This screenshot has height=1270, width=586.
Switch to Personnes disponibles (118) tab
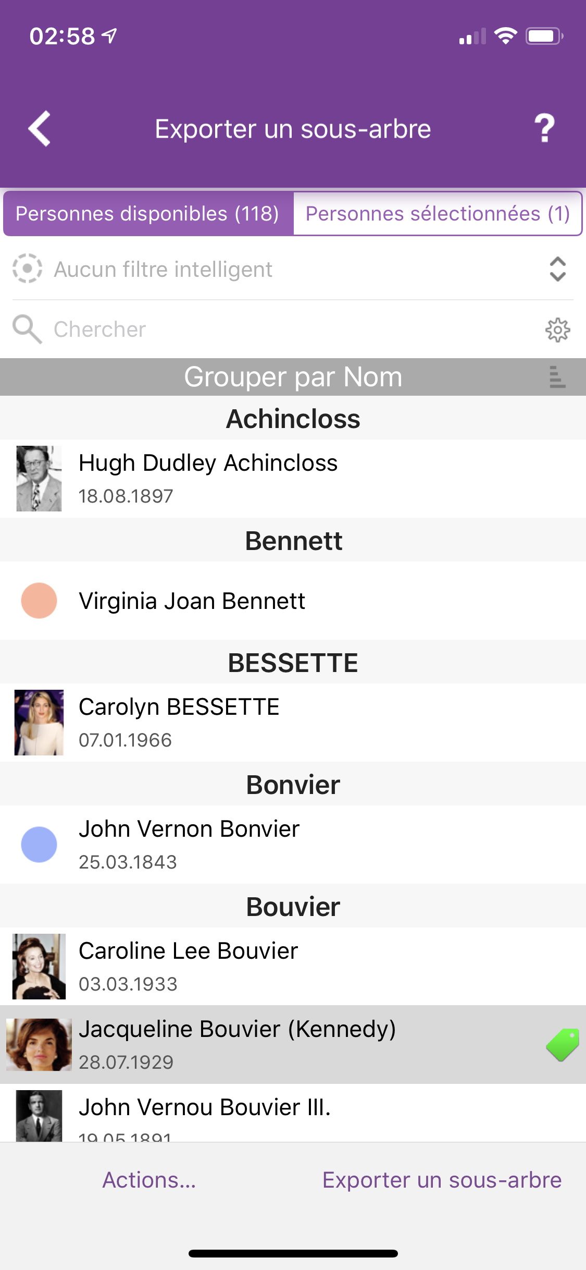(x=148, y=214)
